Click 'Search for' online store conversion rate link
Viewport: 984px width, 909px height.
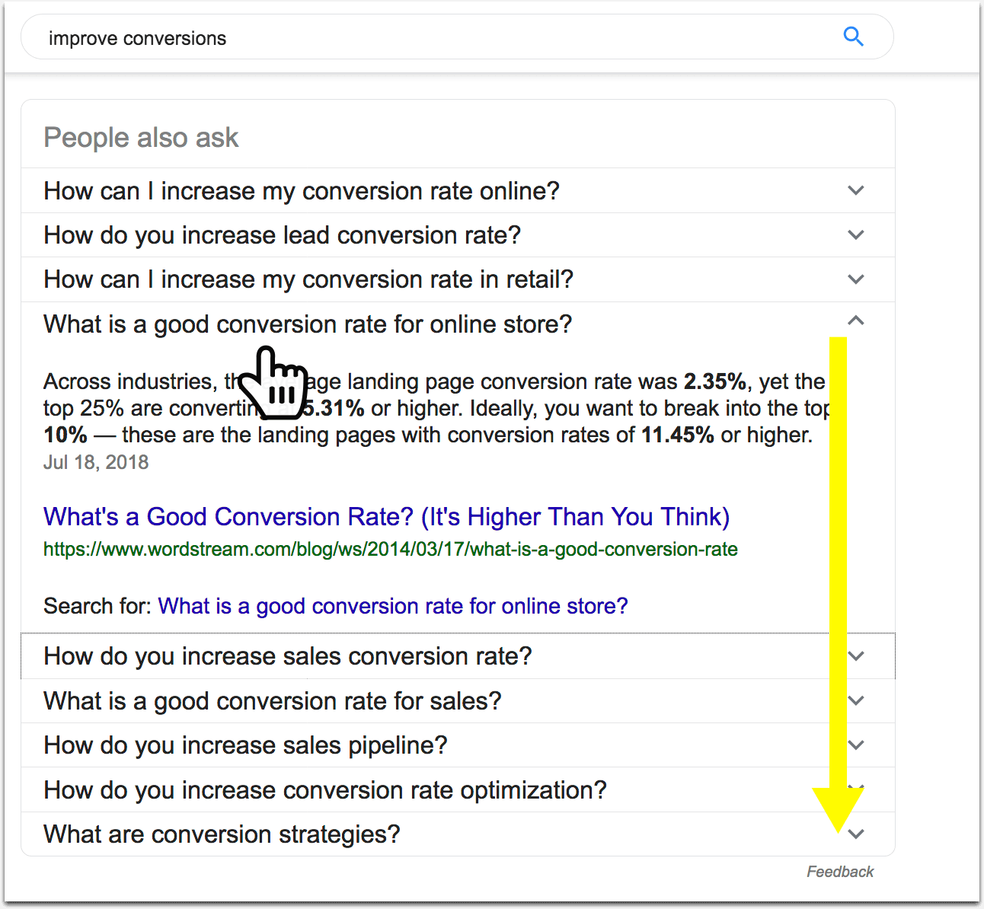click(393, 606)
